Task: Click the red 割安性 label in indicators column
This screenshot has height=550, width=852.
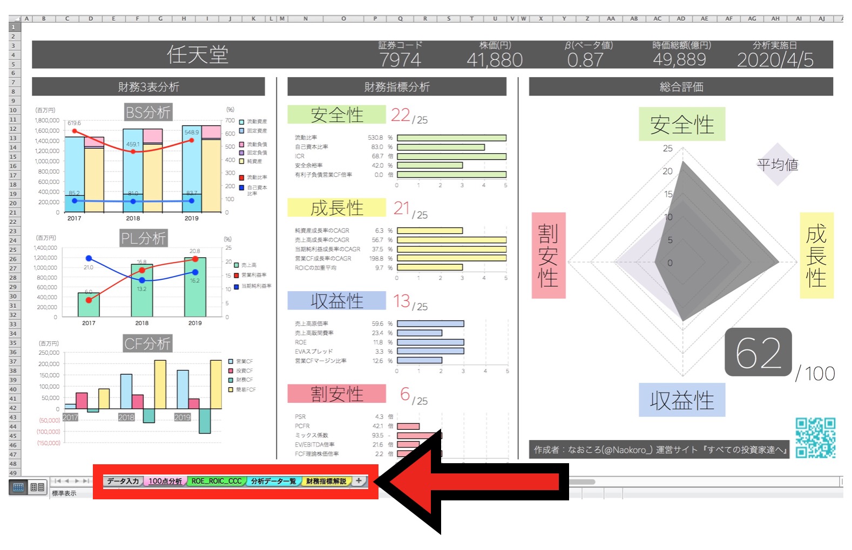Action: tap(337, 394)
